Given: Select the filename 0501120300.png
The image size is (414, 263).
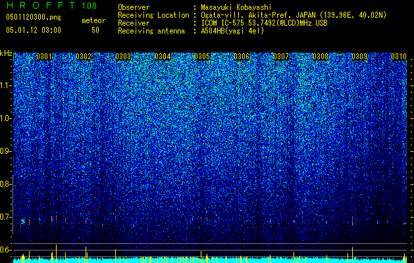Looking at the screenshot, I should [x=34, y=17].
